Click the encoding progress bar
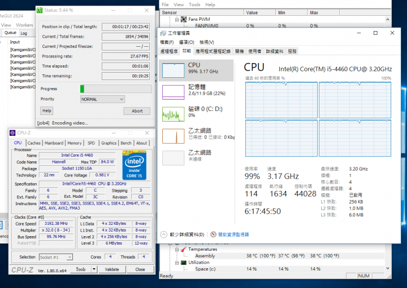Image resolution: width=407 pixels, height=288 pixels. [x=116, y=88]
